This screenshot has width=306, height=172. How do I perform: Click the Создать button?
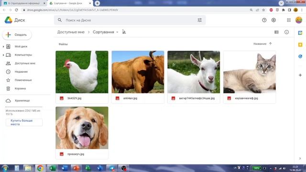pyautogui.click(x=17, y=35)
